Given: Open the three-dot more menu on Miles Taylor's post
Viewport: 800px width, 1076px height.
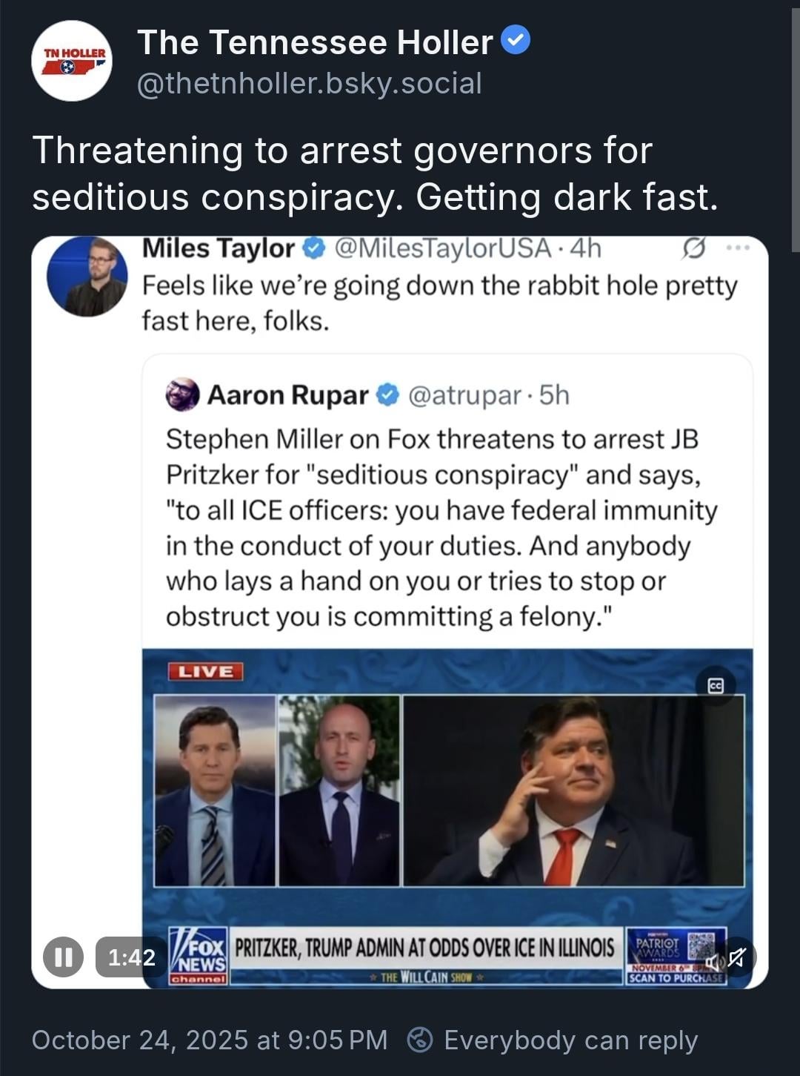Looking at the screenshot, I should click(739, 248).
